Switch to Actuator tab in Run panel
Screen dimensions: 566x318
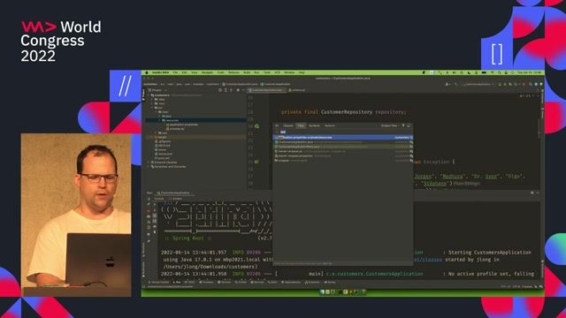tap(177, 199)
